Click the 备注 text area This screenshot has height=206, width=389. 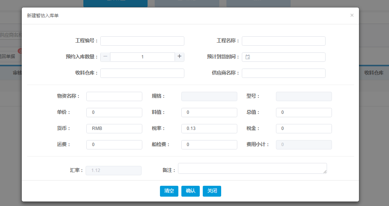tap(252, 168)
